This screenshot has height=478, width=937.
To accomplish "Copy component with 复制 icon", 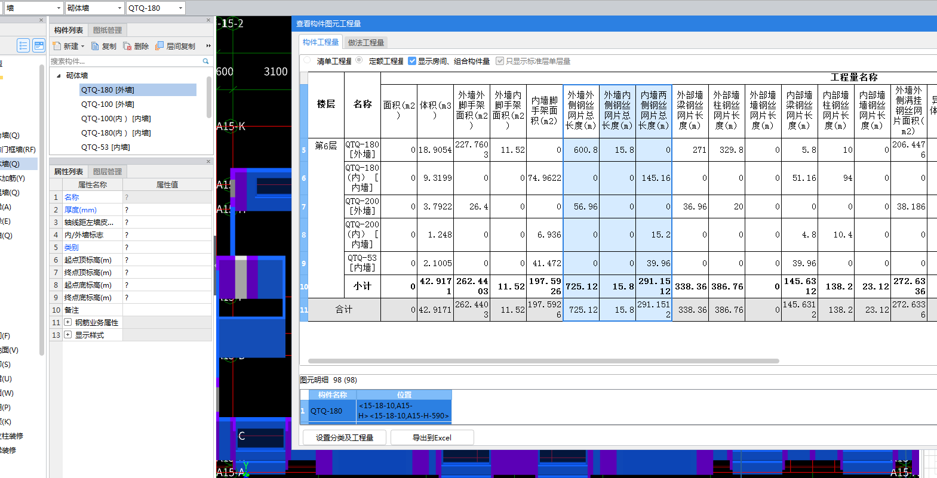I will (96, 46).
